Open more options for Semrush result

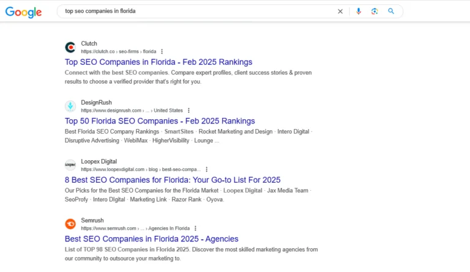pos(196,228)
